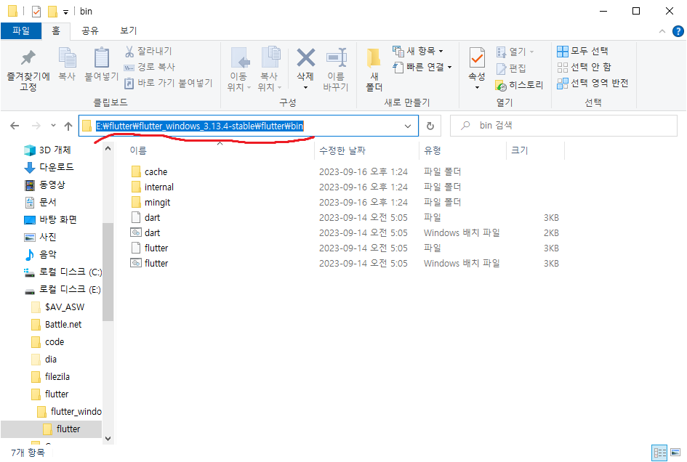
Task: Go forward with the right arrow
Action: (x=36, y=126)
